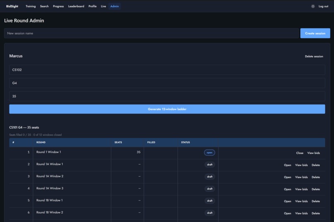Open Round 1A Window 1
This screenshot has width=334, height=222.
point(287,165)
